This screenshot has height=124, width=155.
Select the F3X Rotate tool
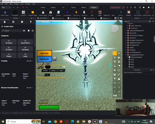(x=115, y=57)
